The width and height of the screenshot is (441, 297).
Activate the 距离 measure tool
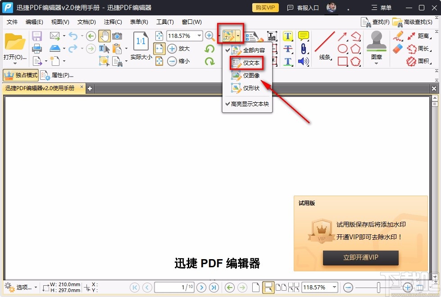click(420, 36)
